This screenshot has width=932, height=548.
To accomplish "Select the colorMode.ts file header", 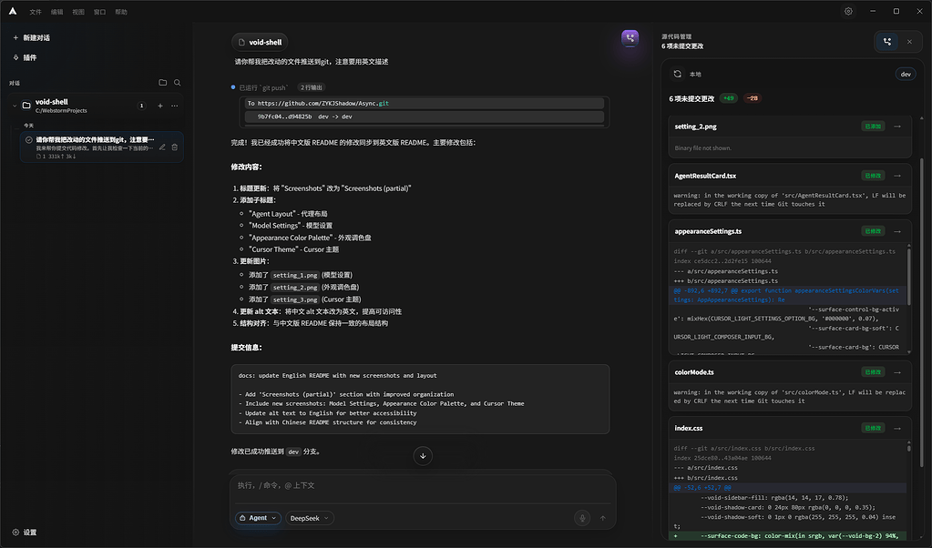I will (x=790, y=372).
